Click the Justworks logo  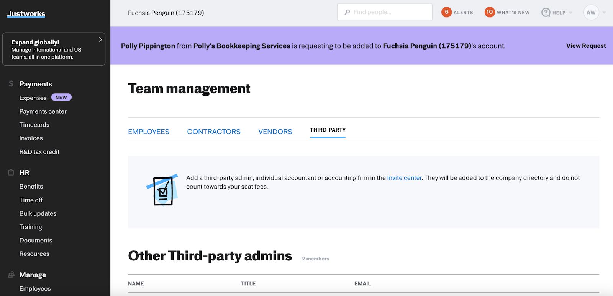26,14
